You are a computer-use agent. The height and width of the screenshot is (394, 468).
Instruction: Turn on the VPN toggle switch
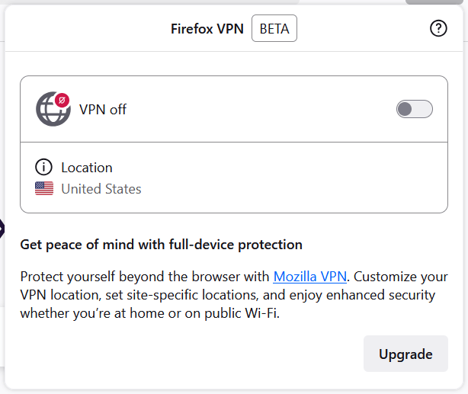click(414, 109)
